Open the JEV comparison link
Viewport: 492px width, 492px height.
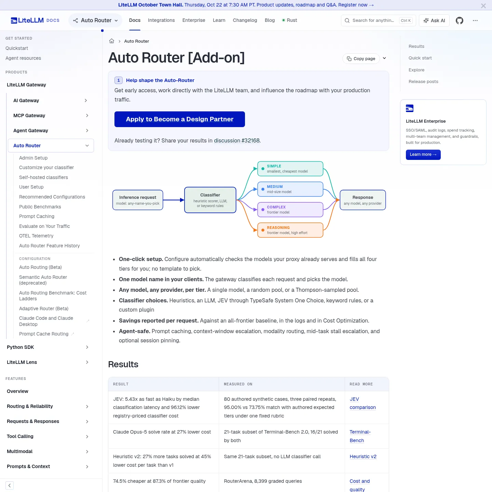click(x=363, y=403)
